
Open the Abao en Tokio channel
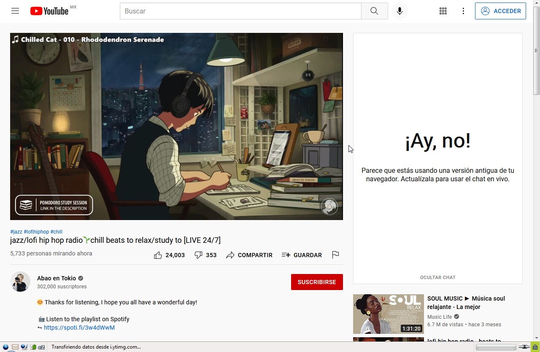57,278
